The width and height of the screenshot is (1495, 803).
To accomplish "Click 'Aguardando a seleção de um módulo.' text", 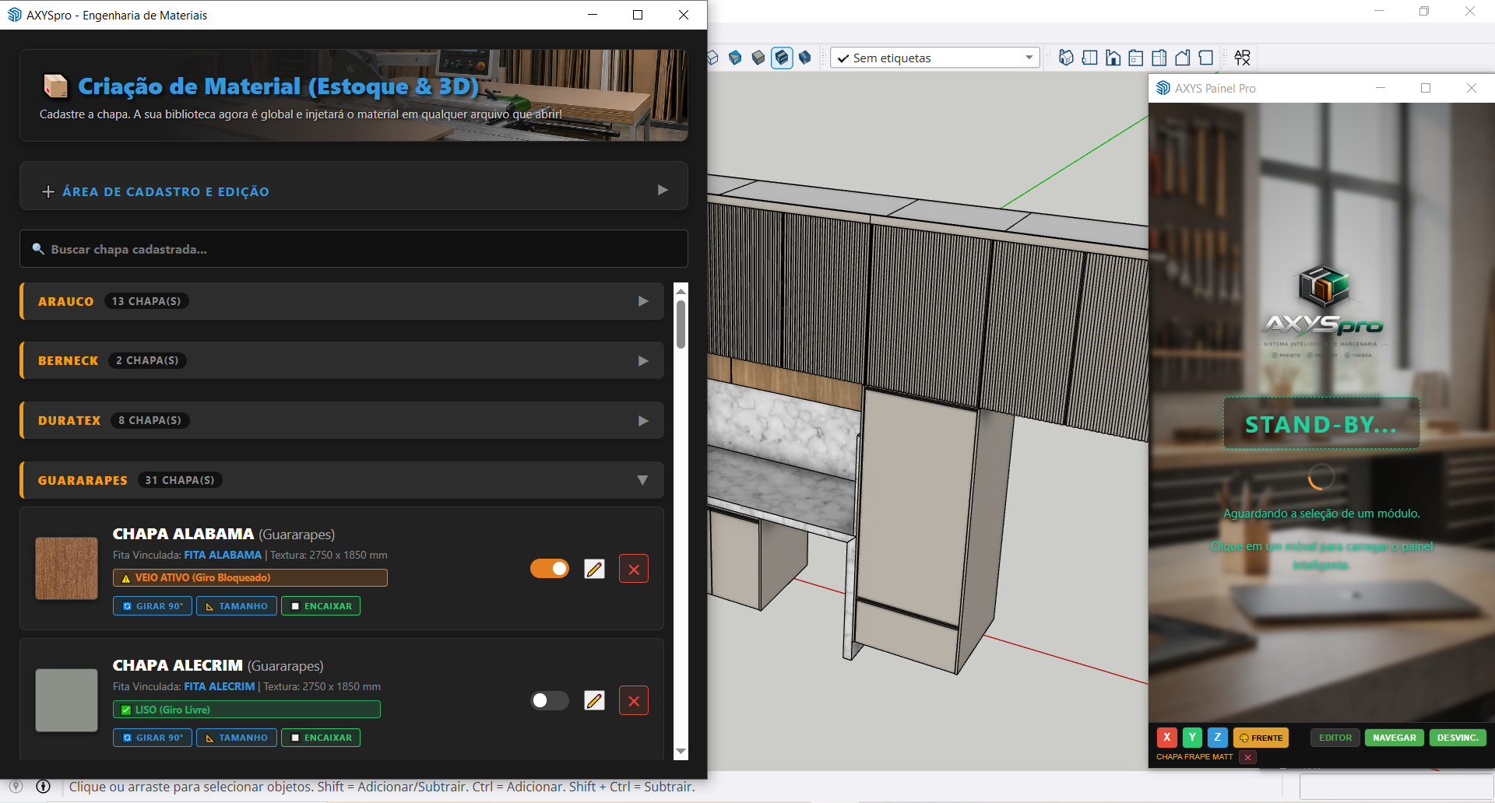I will click(x=1321, y=514).
